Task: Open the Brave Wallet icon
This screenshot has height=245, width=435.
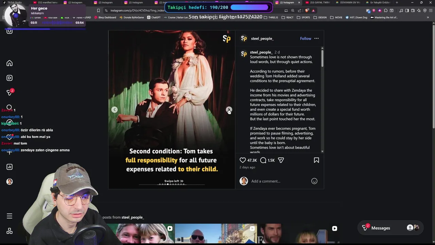Action: pyautogui.click(x=413, y=11)
